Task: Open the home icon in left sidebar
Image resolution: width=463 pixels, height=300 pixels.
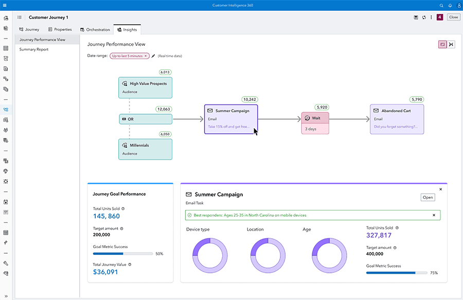Action: pos(6,18)
